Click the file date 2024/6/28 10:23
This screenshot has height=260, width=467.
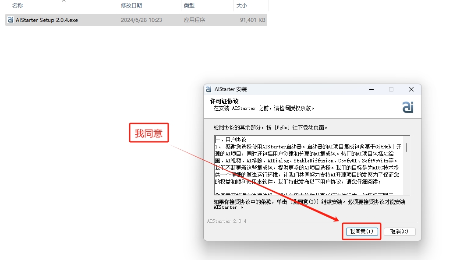coord(142,20)
